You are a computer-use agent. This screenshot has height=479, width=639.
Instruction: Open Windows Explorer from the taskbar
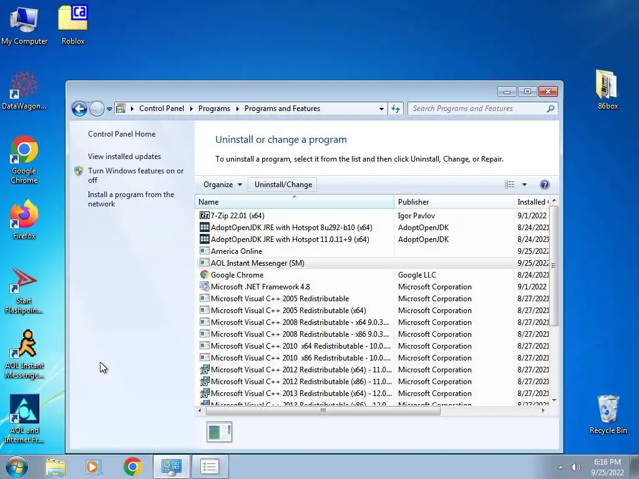(x=56, y=467)
